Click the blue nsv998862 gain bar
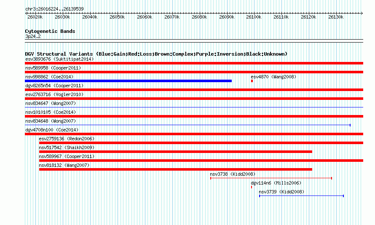This screenshot has width=375, height=225. (128, 81)
